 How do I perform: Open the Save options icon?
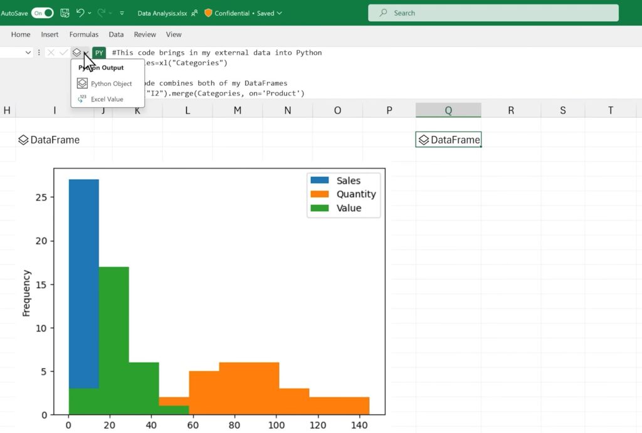[x=64, y=13]
